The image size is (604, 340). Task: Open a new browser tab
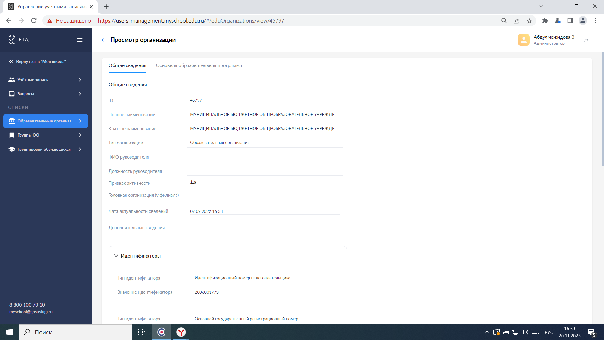point(106,7)
